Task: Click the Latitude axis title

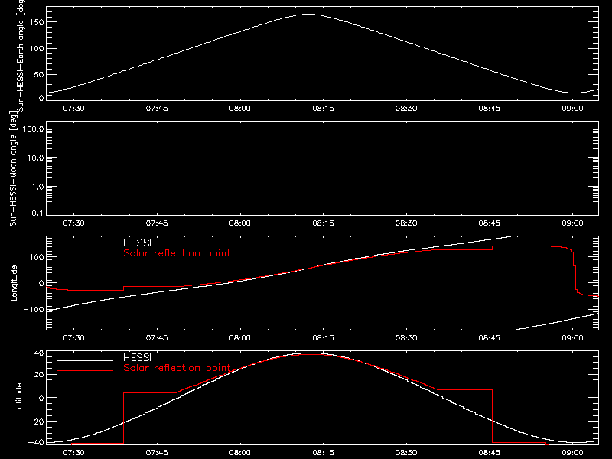Action: click(x=18, y=398)
